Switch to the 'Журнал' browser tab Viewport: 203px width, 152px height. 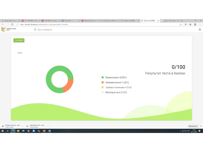[90, 21]
